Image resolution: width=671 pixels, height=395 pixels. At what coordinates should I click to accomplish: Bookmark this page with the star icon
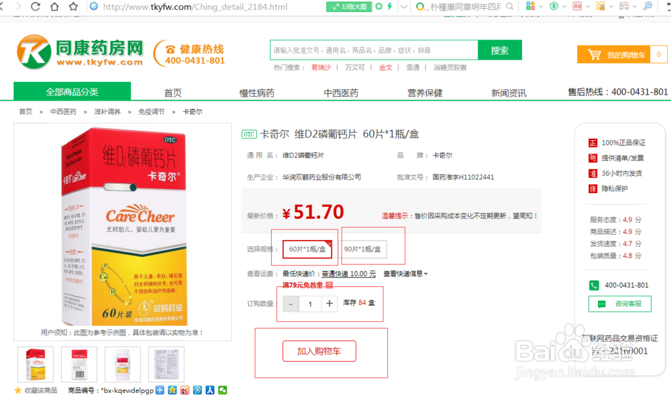(x=73, y=7)
